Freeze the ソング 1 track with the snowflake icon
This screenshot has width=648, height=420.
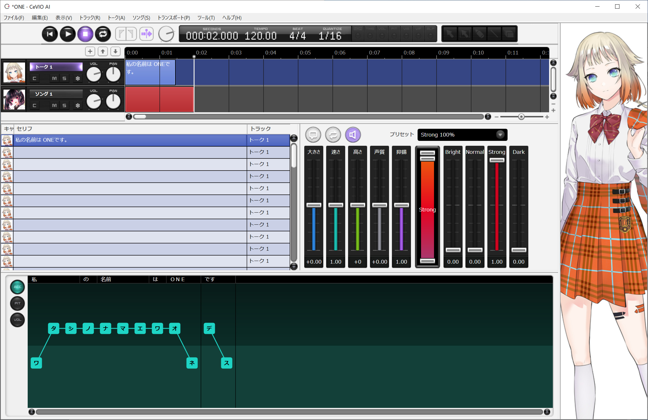(x=78, y=105)
